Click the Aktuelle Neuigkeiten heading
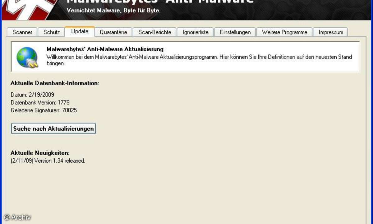Viewport: 373px width, 224px height. (x=40, y=153)
